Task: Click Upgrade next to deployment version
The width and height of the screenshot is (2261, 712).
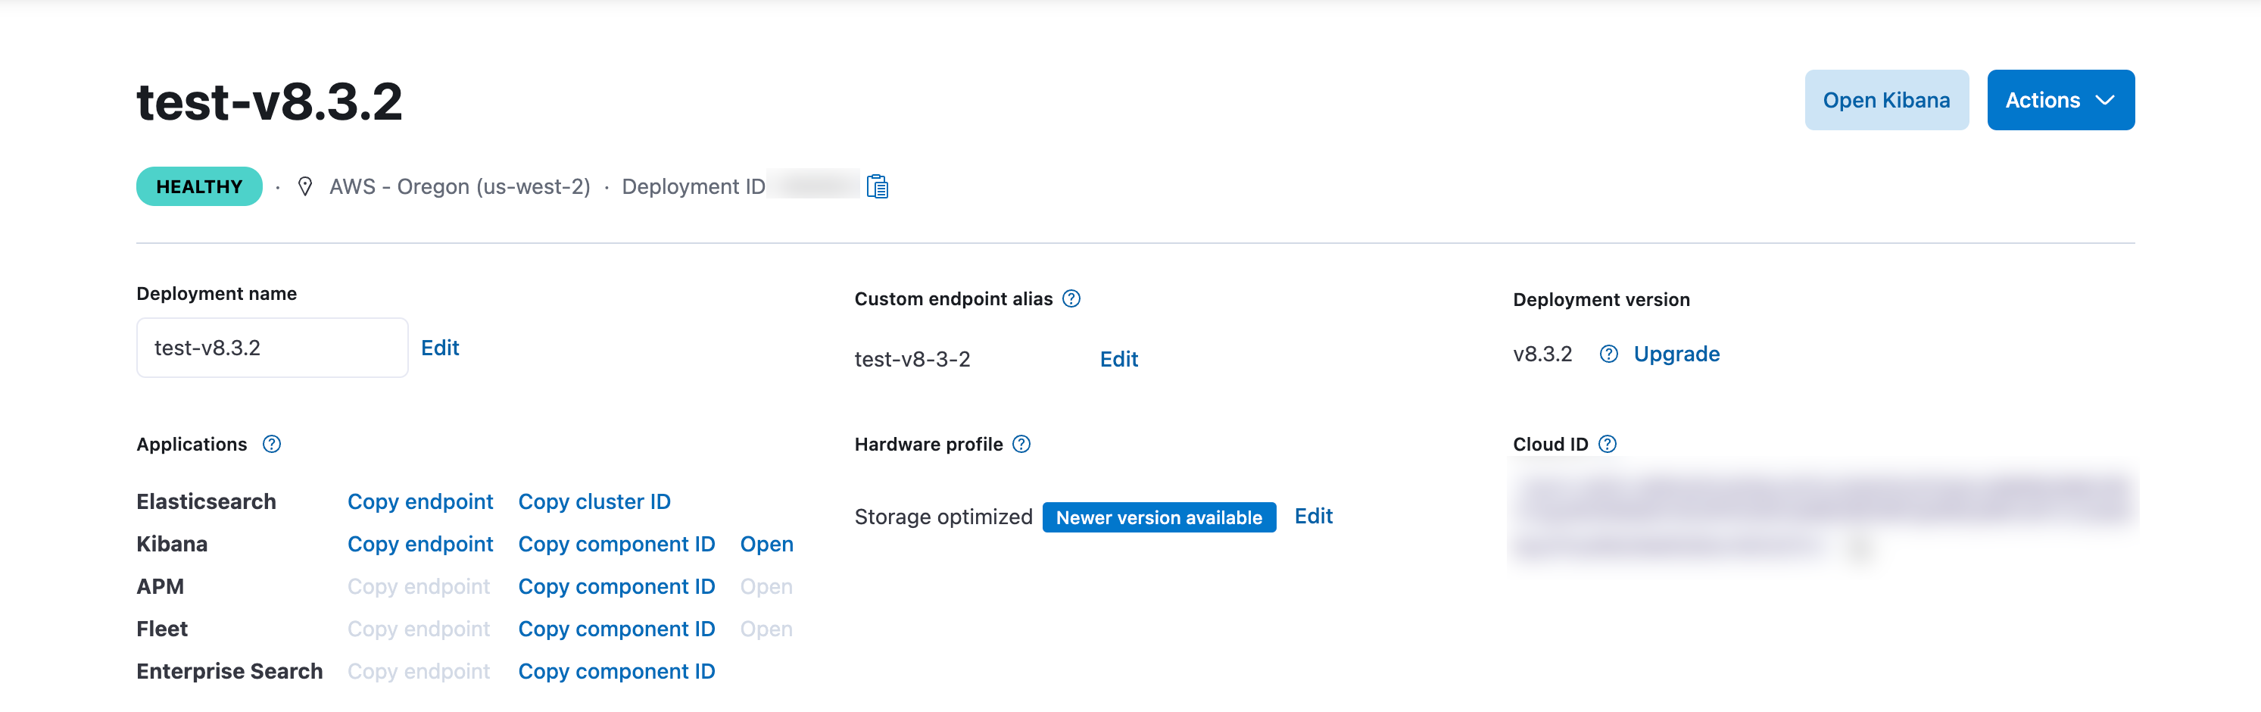Action: click(x=1676, y=354)
